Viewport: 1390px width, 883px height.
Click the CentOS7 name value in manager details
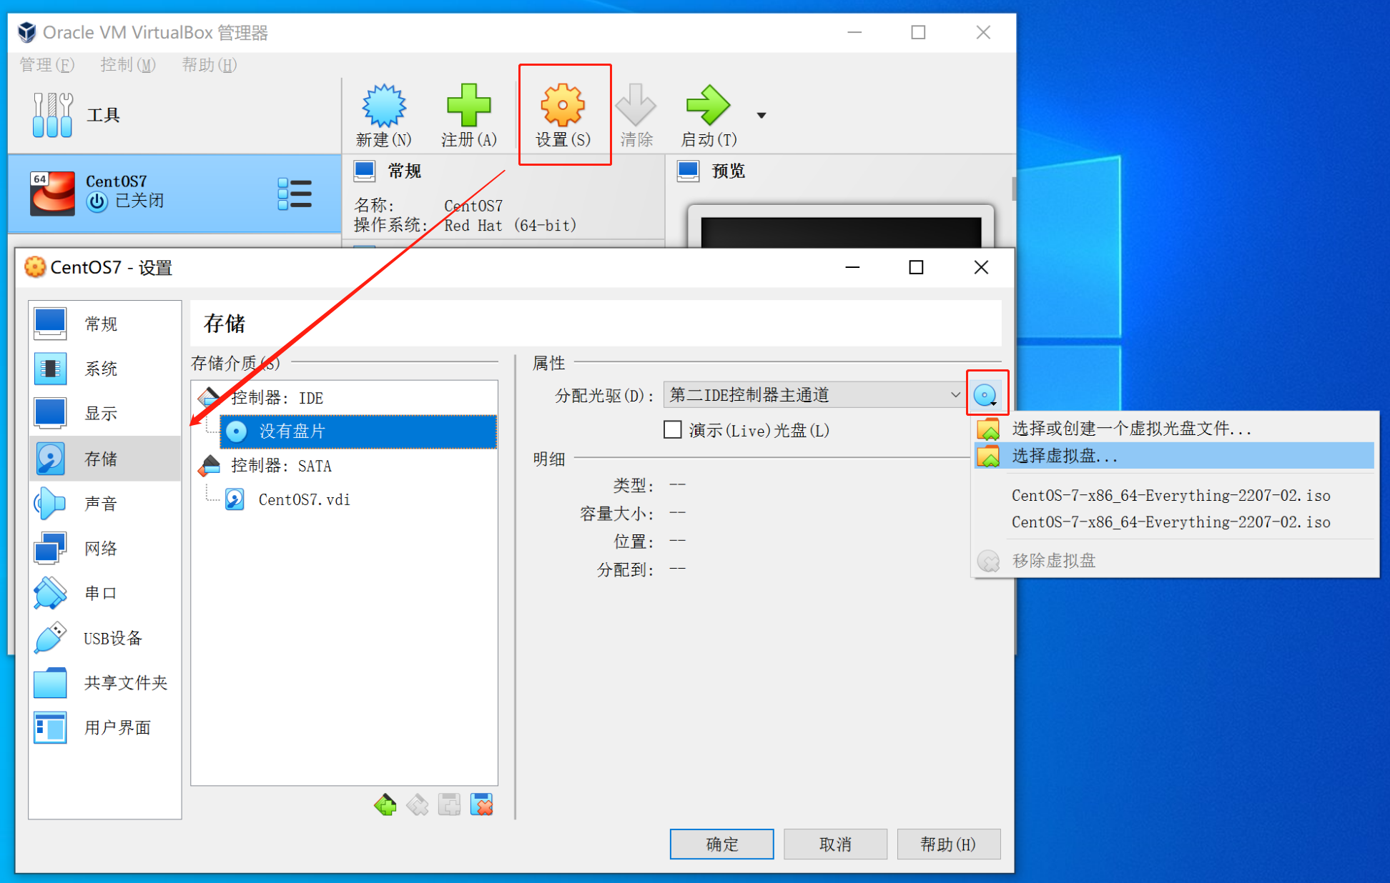(x=473, y=206)
